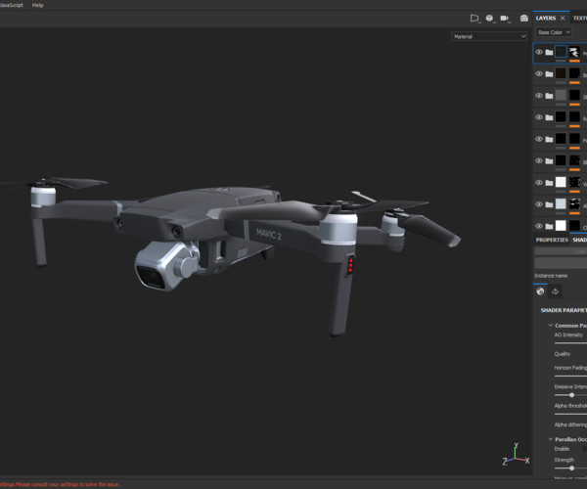This screenshot has height=489, width=587.
Task: Select black mask of the brown-swatch layer
Action: click(x=574, y=73)
